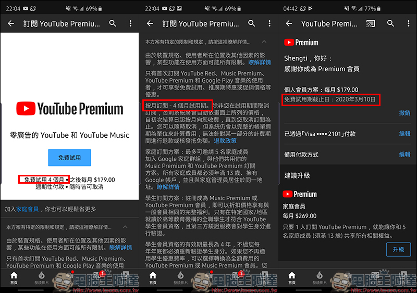Tap the Cast icon in the top bar
The image size is (417, 293).
click(371, 23)
